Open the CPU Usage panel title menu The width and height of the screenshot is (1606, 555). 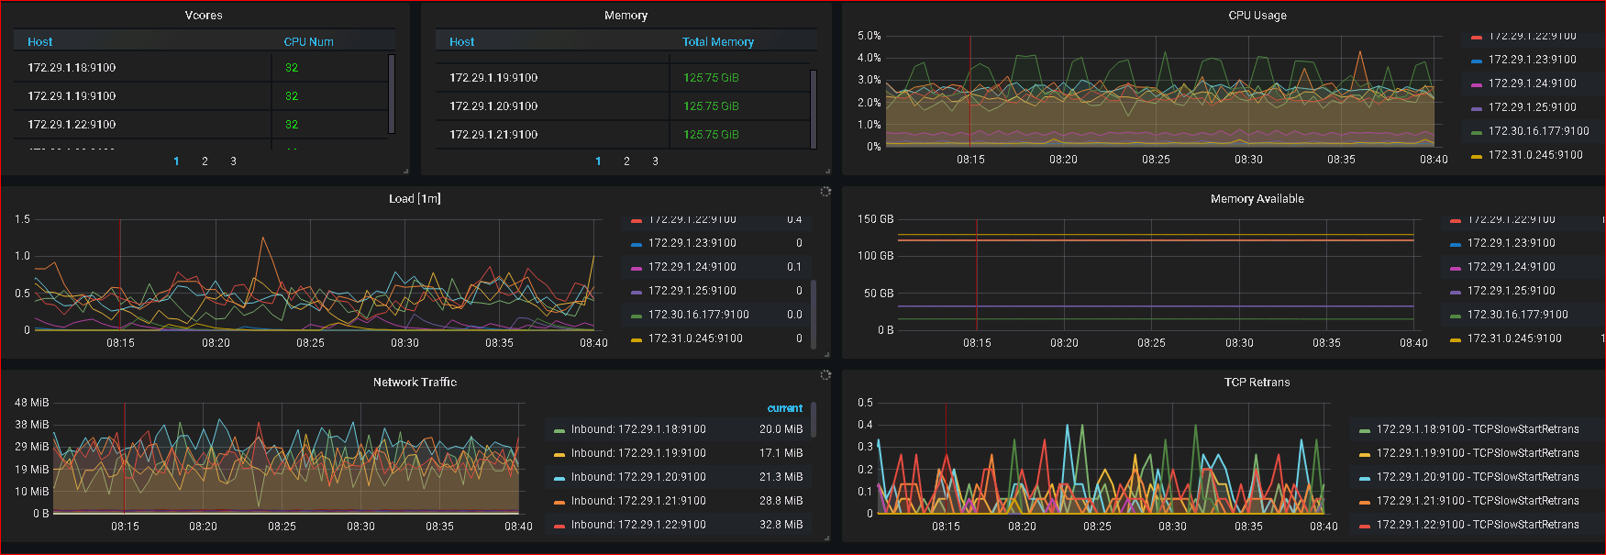click(x=1257, y=16)
